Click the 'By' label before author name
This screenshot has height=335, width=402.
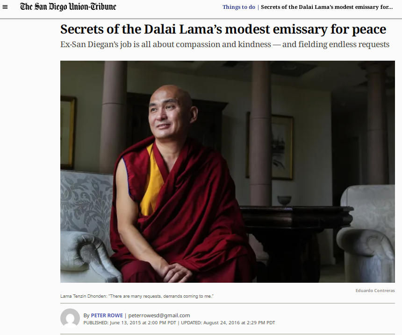coord(86,315)
